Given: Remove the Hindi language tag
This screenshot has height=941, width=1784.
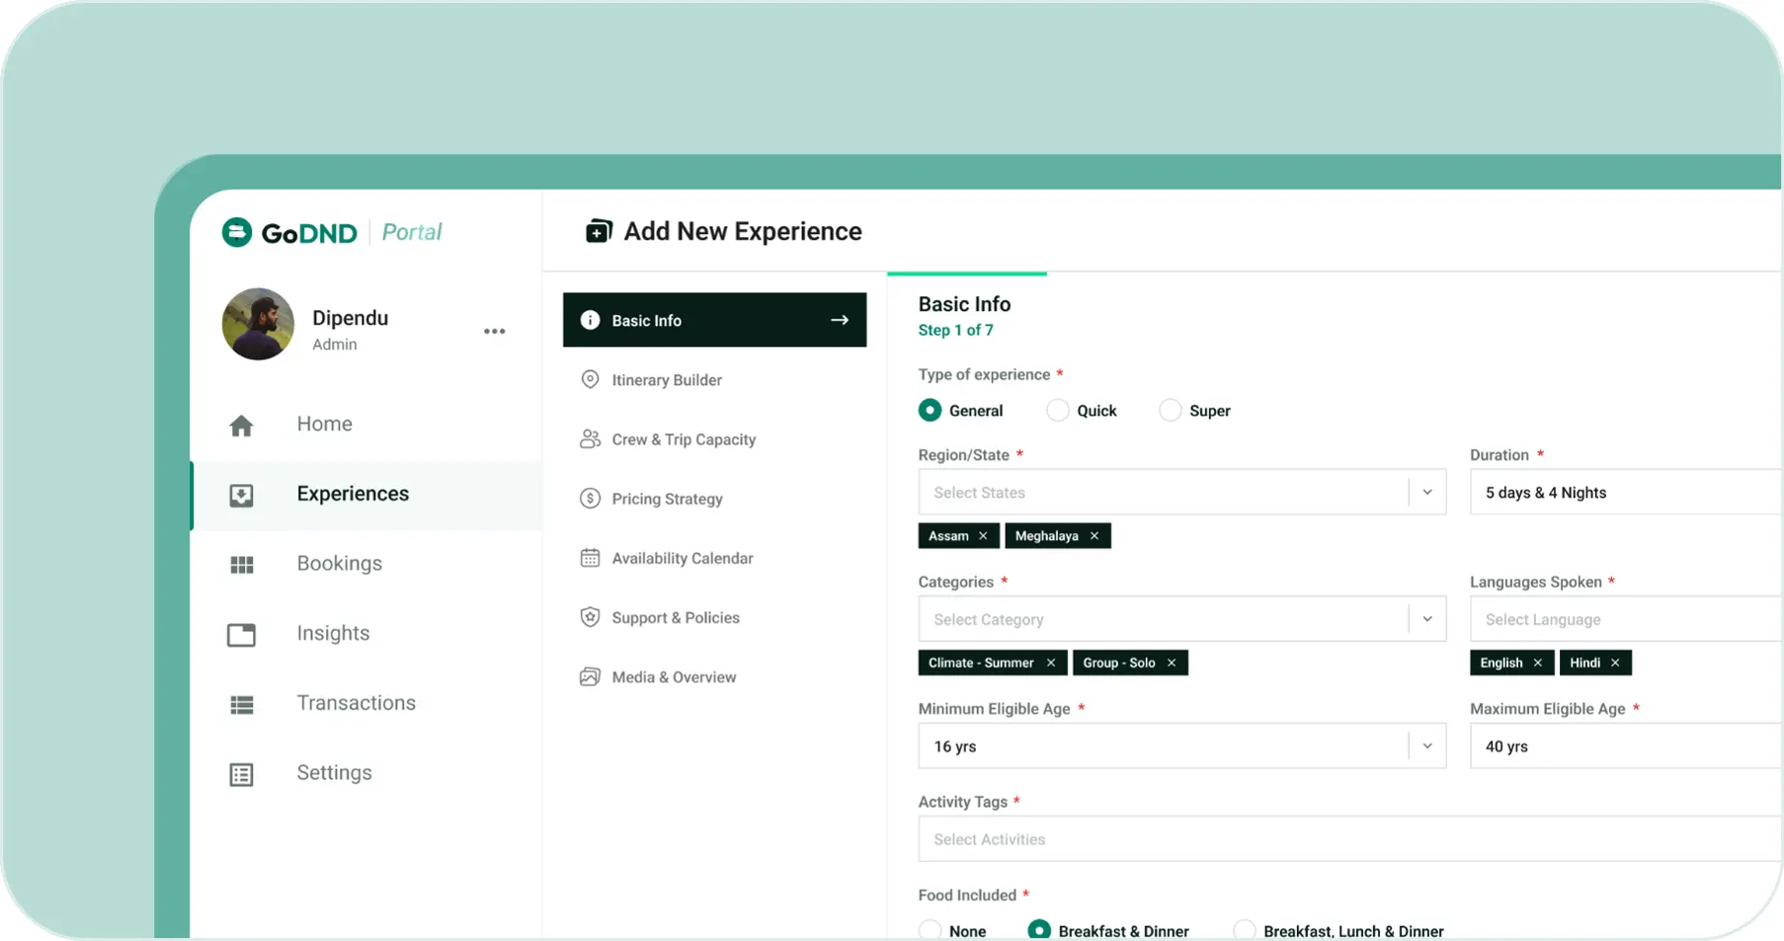Looking at the screenshot, I should click(1615, 664).
